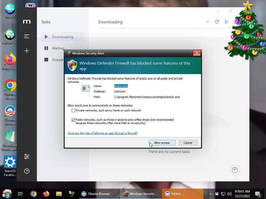Viewport: 266px width, 199px height.
Task: Switch to Motrix taskbar item
Action: coord(183,194)
